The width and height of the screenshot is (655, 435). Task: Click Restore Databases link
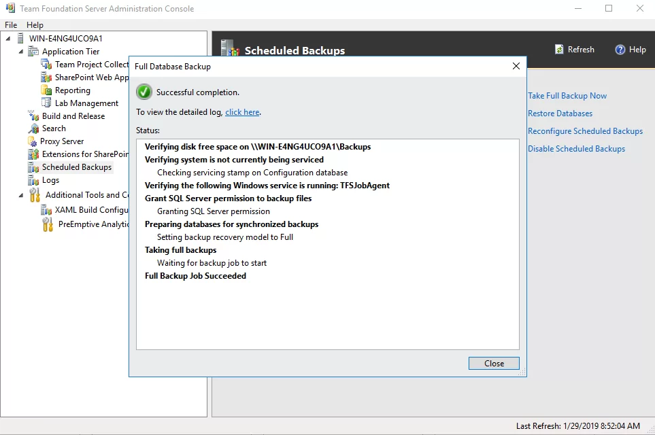pyautogui.click(x=560, y=113)
